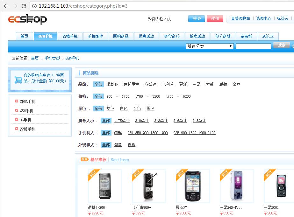
Task: Click the 登录 login button
Action: click(x=197, y=18)
